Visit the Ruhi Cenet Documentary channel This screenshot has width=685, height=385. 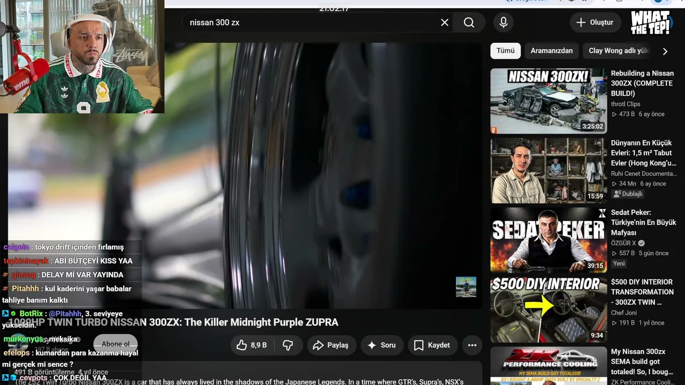point(644,174)
